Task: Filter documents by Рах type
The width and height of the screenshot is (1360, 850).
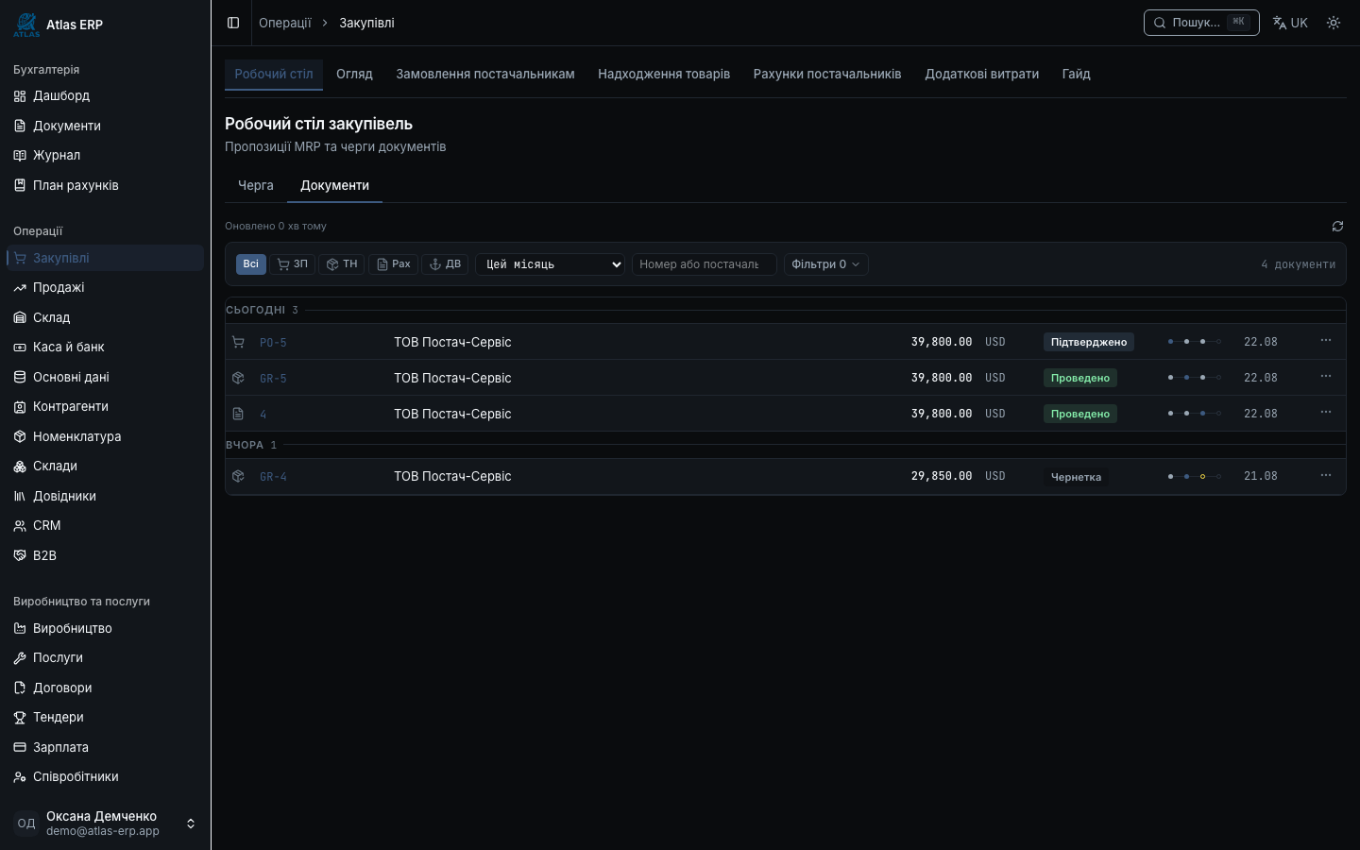Action: pyautogui.click(x=393, y=264)
